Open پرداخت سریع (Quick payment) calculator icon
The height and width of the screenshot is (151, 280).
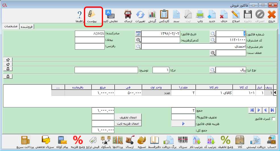pos(25,142)
